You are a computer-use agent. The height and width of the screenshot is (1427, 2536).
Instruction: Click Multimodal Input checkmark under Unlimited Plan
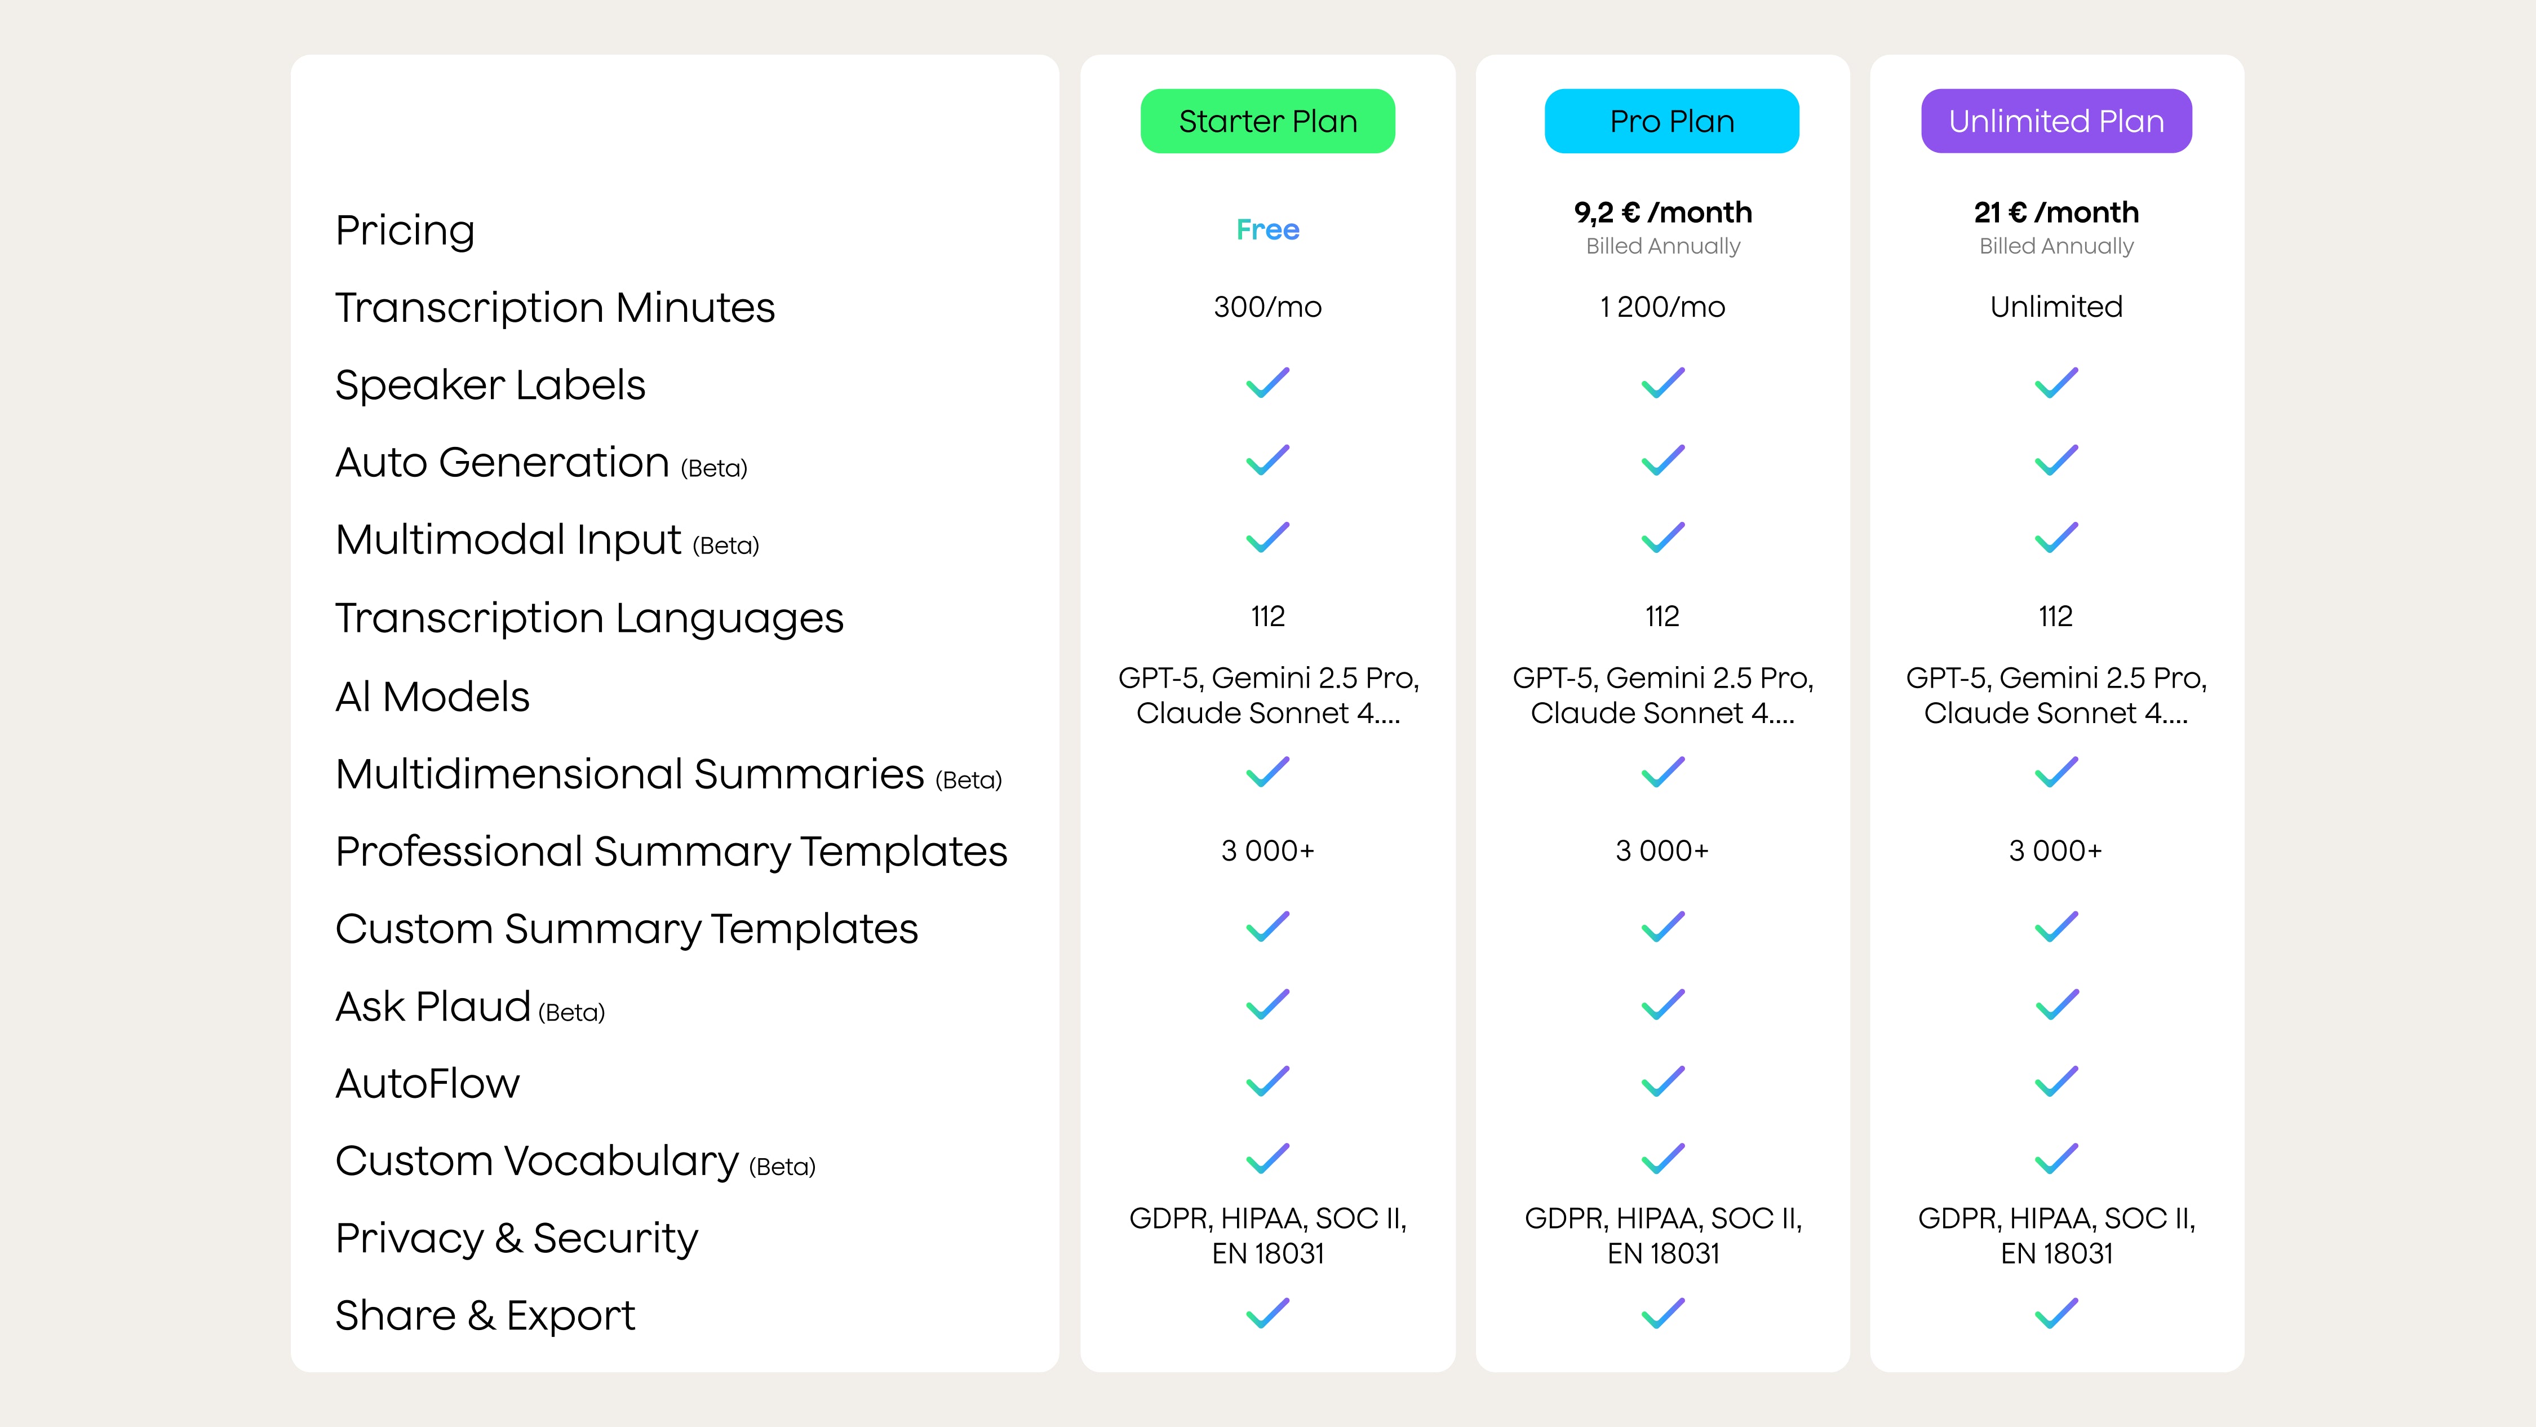pos(2056,538)
